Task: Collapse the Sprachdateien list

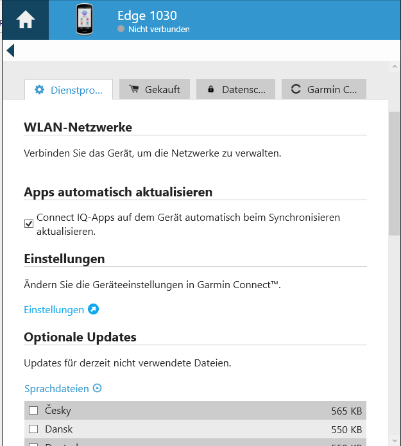Action: (x=98, y=388)
